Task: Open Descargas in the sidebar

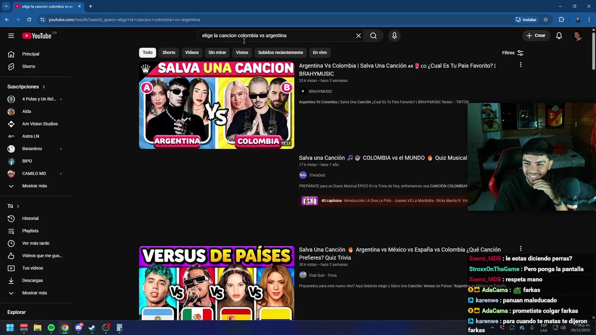Action: coord(35,281)
